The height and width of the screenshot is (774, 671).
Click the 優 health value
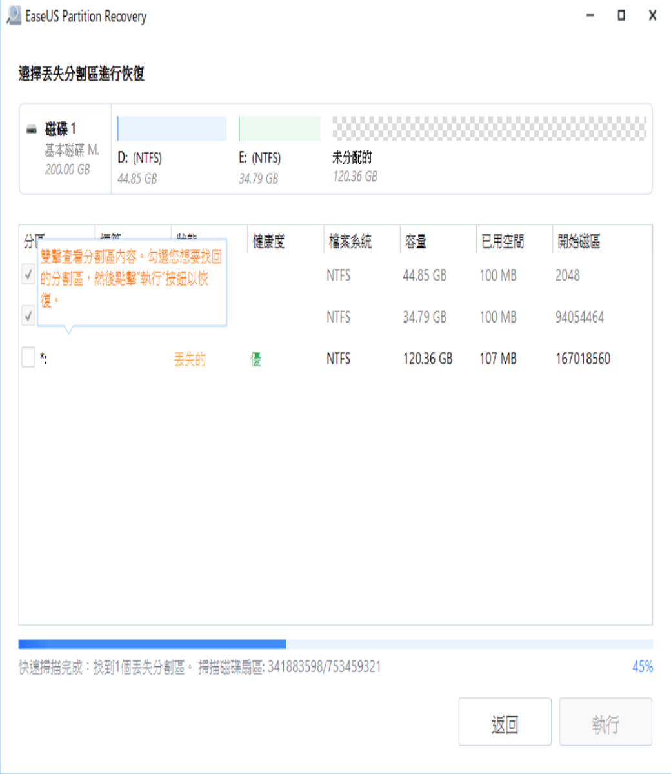(256, 359)
